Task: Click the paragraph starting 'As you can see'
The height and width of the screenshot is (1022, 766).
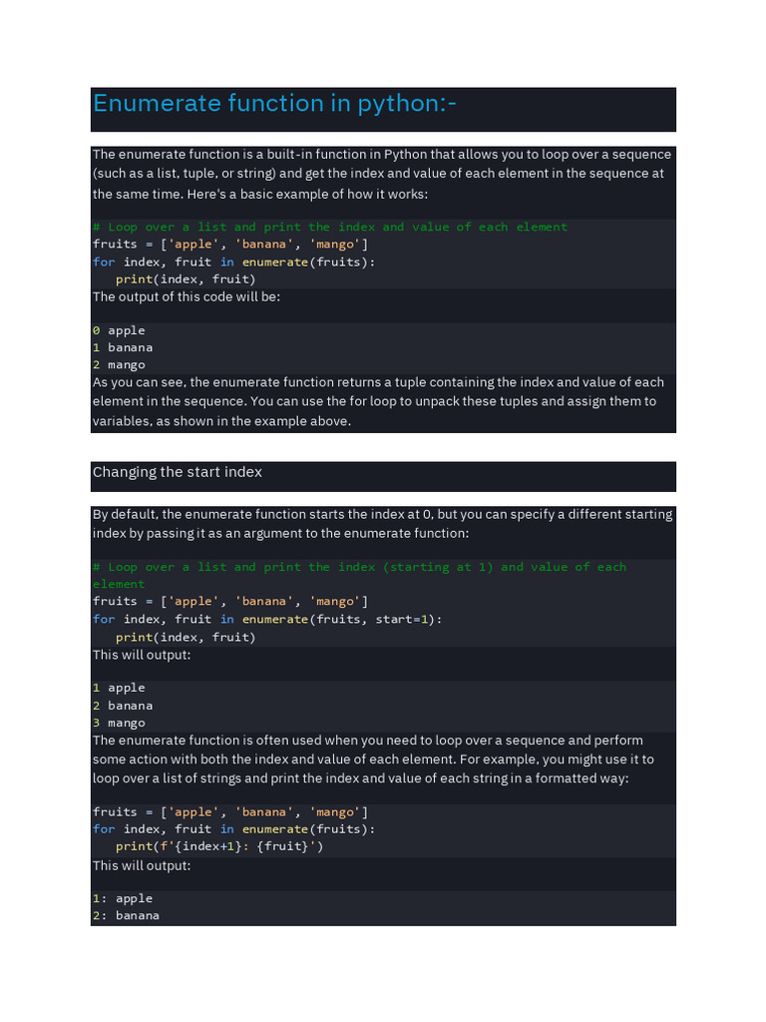Action: [378, 401]
